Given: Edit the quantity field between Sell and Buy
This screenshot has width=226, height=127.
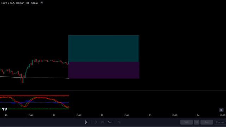Looking at the screenshot, I should tap(197, 122).
